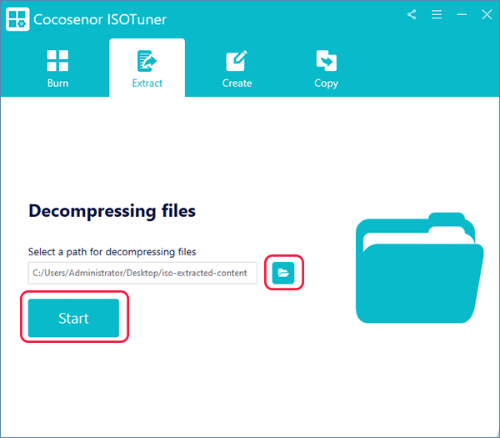500x438 pixels.
Task: Click the browse folder icon button
Action: [x=283, y=273]
